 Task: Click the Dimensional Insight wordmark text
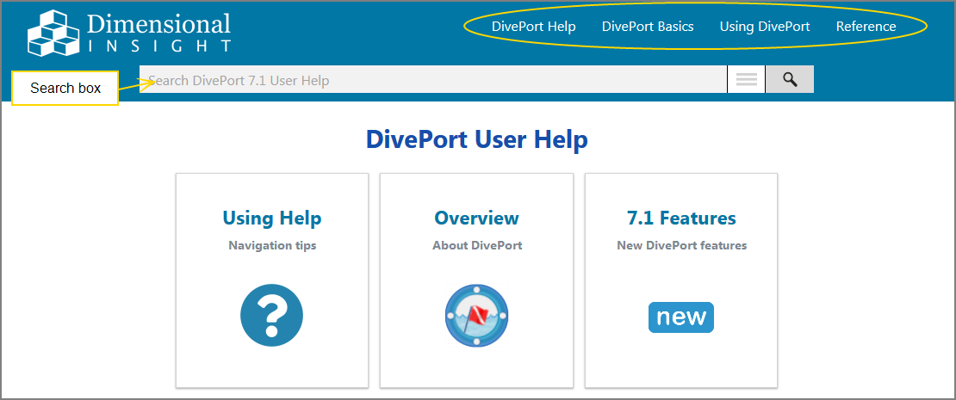(159, 33)
